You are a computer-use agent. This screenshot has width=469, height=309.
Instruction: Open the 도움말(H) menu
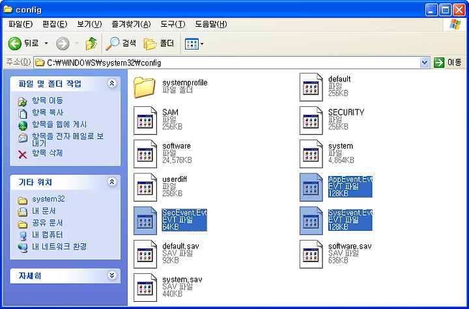coord(211,24)
